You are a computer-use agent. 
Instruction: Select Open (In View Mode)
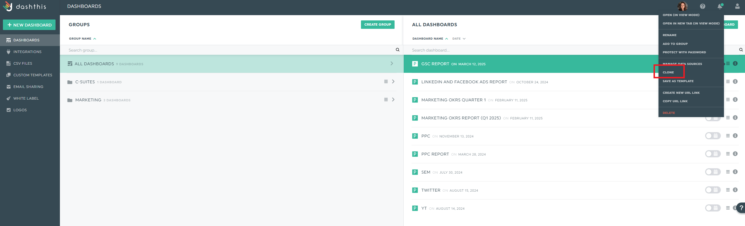(x=681, y=15)
